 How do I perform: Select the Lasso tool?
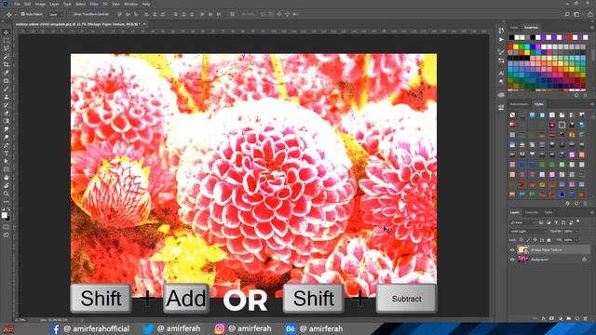pos(7,48)
